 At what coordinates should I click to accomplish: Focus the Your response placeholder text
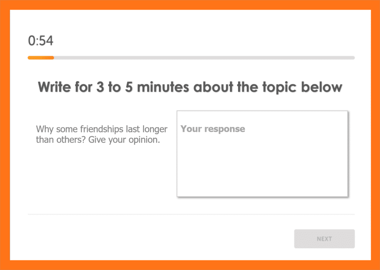(213, 129)
